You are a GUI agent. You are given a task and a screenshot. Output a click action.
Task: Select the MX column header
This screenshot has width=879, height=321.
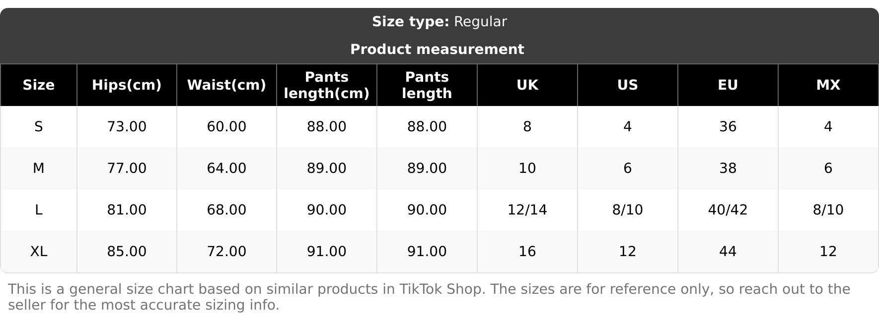tap(828, 85)
